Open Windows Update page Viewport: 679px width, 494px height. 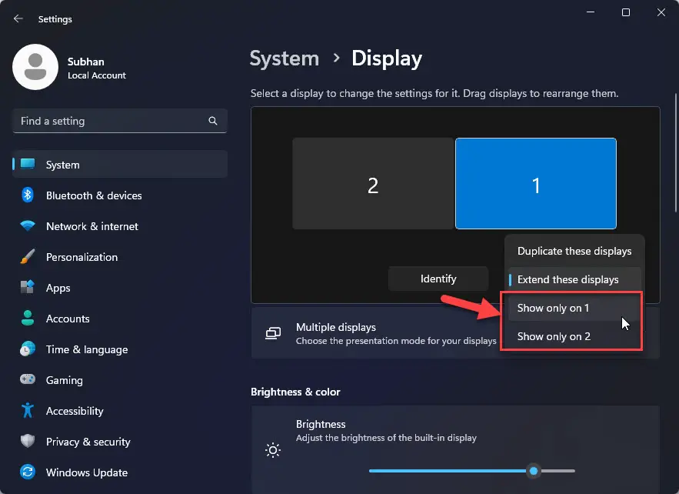[x=120, y=472]
